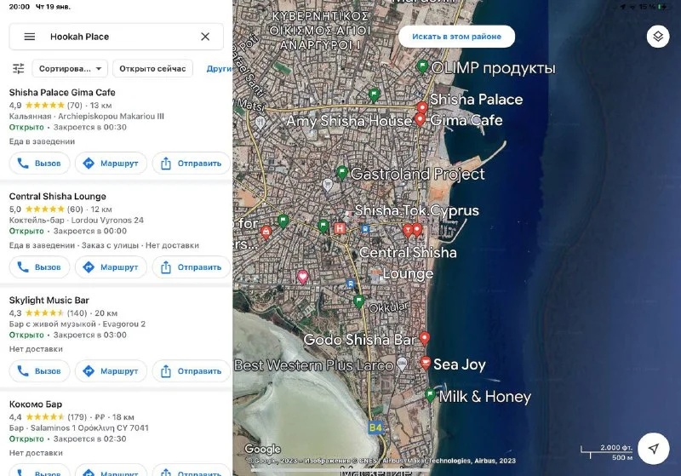Share Skylight Music Bar via Отправить
This screenshot has width=681, height=476.
[192, 371]
